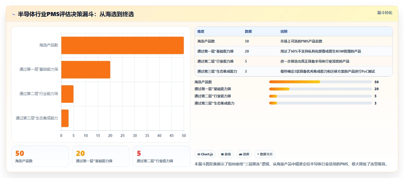Image resolution: width=404 pixels, height=178 pixels.
Task: Click the table cell 通过第二层"行业能力筛
Action: [x=215, y=61]
